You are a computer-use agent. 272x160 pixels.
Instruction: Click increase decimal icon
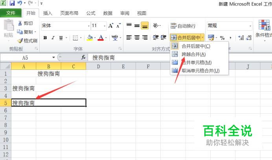point(241,38)
